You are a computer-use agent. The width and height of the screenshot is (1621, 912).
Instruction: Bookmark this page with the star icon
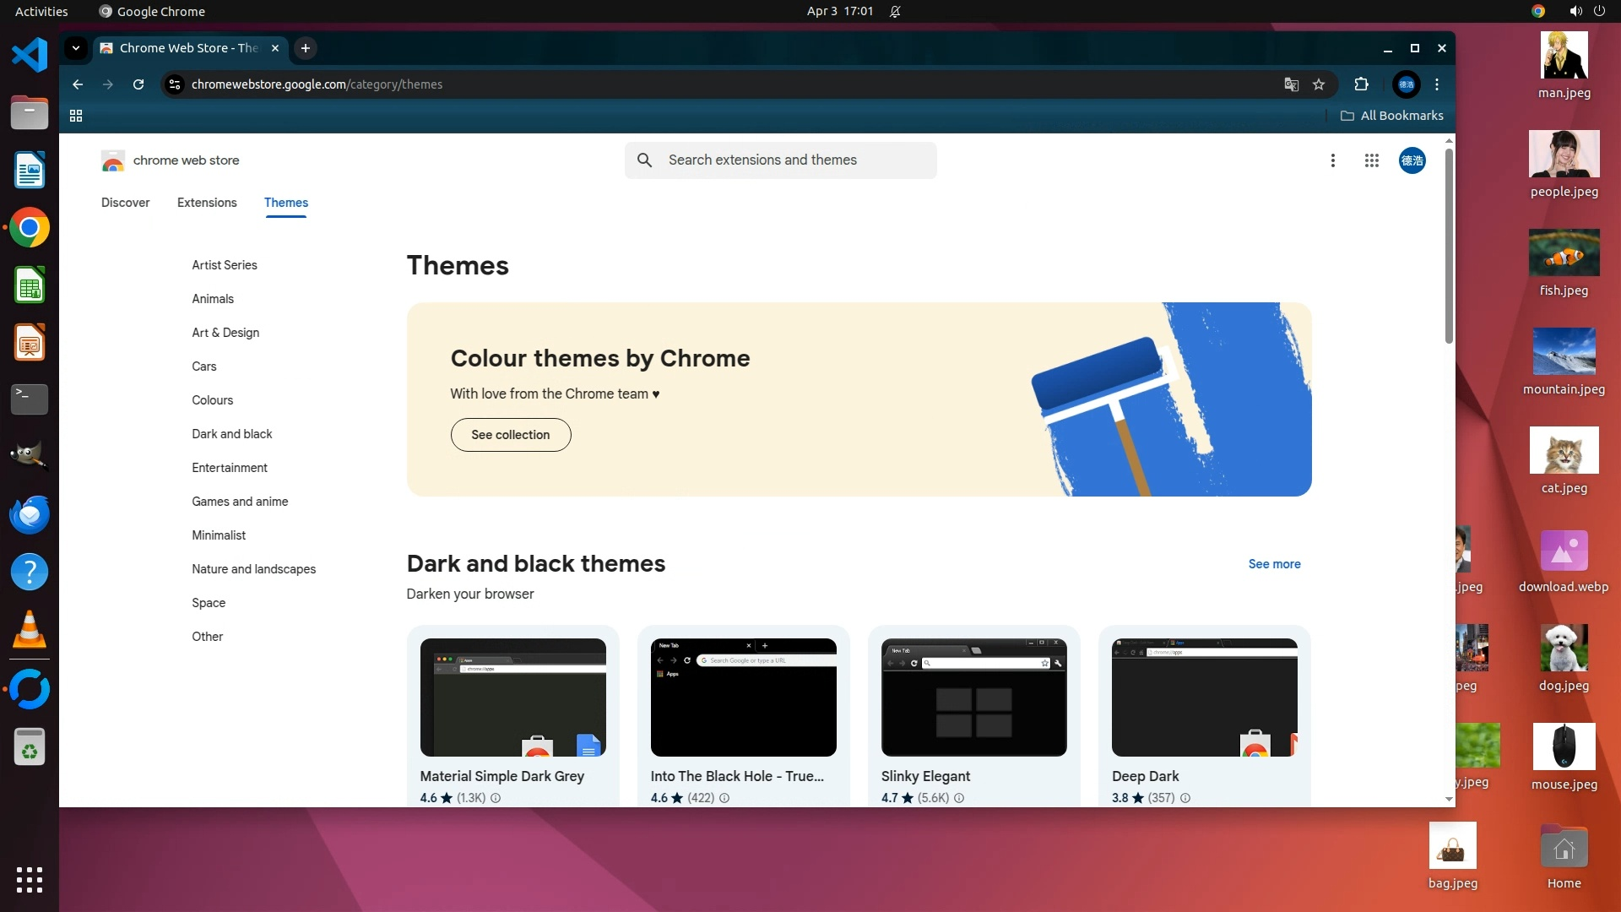coord(1319,84)
